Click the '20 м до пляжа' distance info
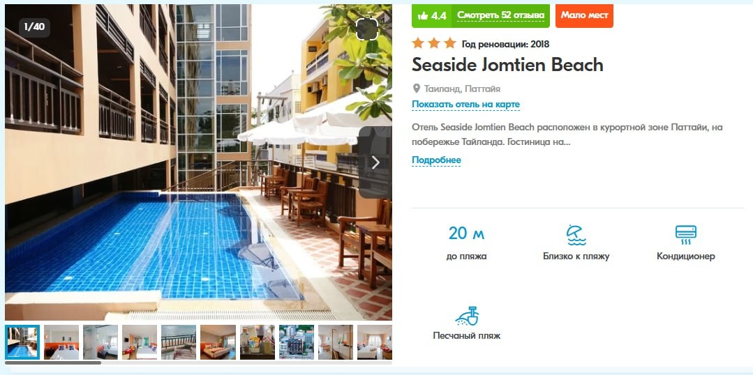Image resolution: width=753 pixels, height=375 pixels. tap(466, 243)
